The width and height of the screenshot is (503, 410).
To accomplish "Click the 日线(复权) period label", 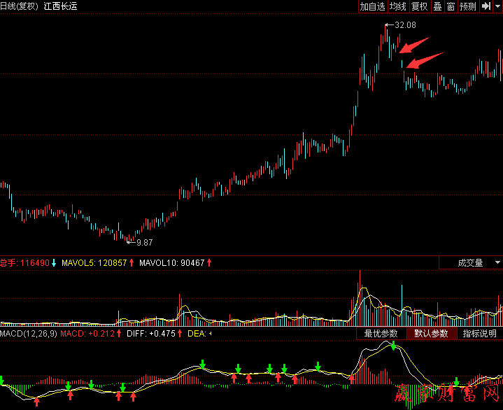I will coord(19,6).
